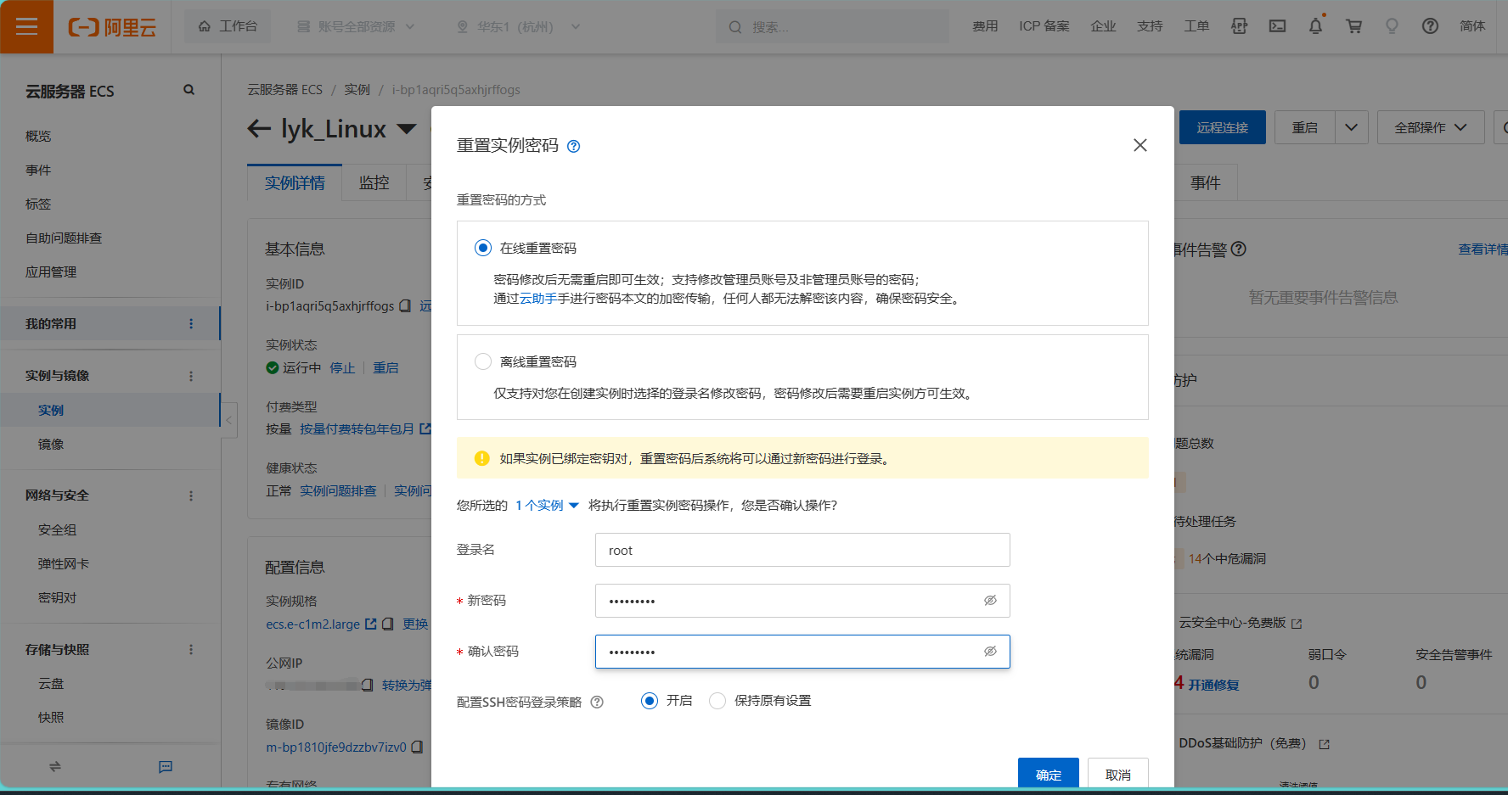Expand the 1 个实例 selected list
The width and height of the screenshot is (1508, 795).
[547, 505]
